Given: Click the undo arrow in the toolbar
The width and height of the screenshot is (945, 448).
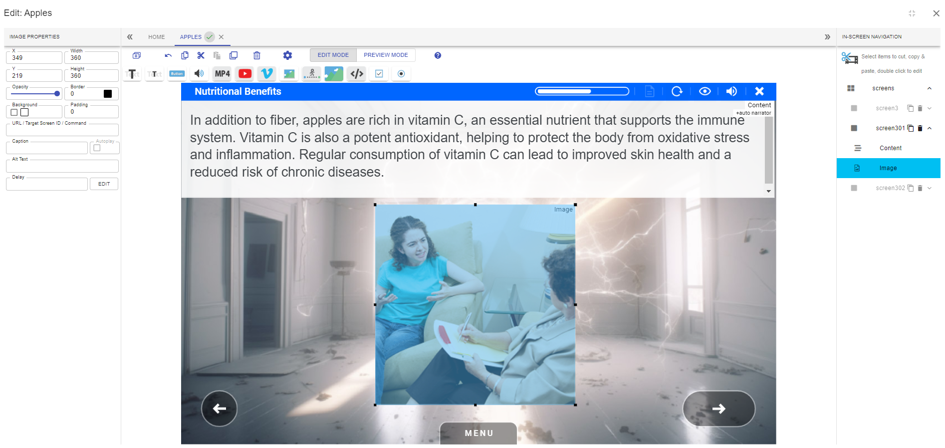Looking at the screenshot, I should pos(168,55).
